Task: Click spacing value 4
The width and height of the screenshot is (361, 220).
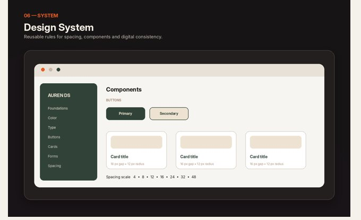Action: 134,177
